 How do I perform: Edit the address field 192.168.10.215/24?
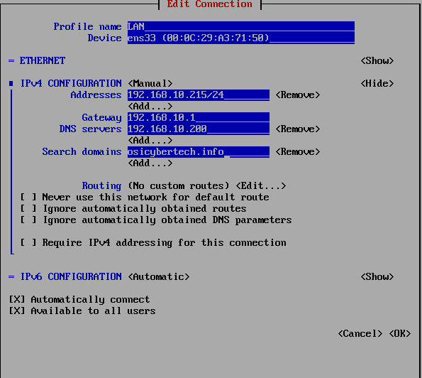[x=199, y=94]
